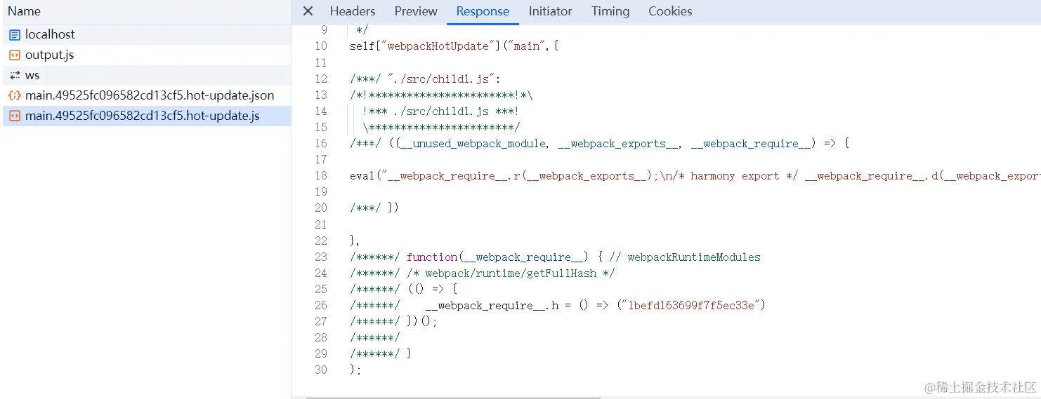Select the ws websocket request row
1041x399 pixels.
145,75
